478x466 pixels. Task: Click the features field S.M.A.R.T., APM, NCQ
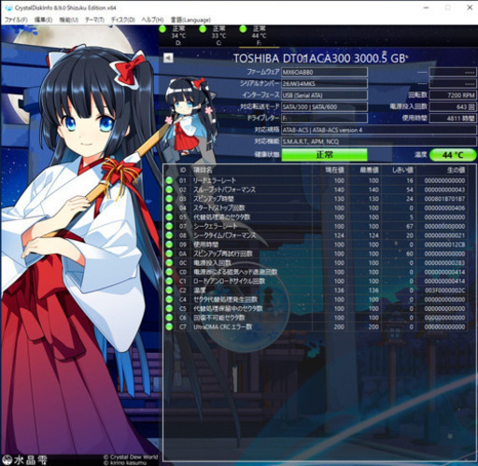point(379,141)
